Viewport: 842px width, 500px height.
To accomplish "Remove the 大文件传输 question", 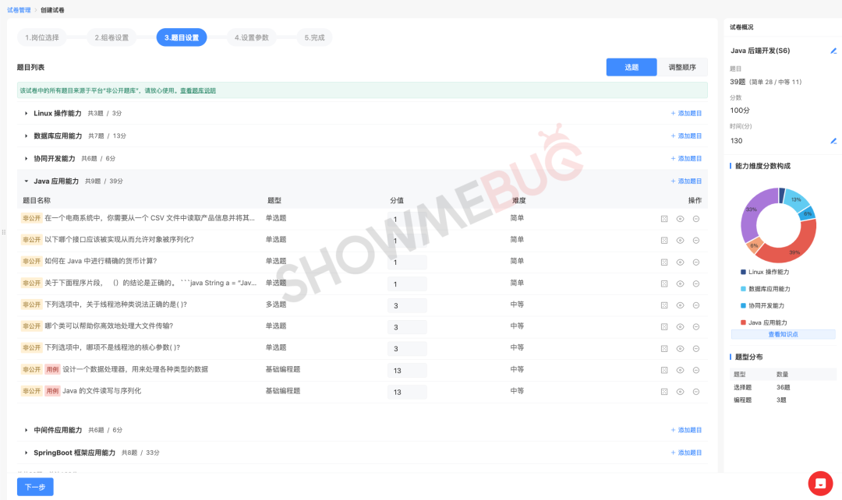I will 696,327.
